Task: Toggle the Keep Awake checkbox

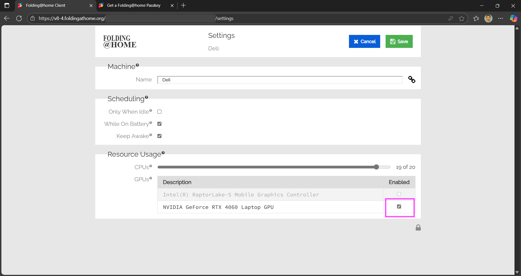Action: tap(160, 136)
